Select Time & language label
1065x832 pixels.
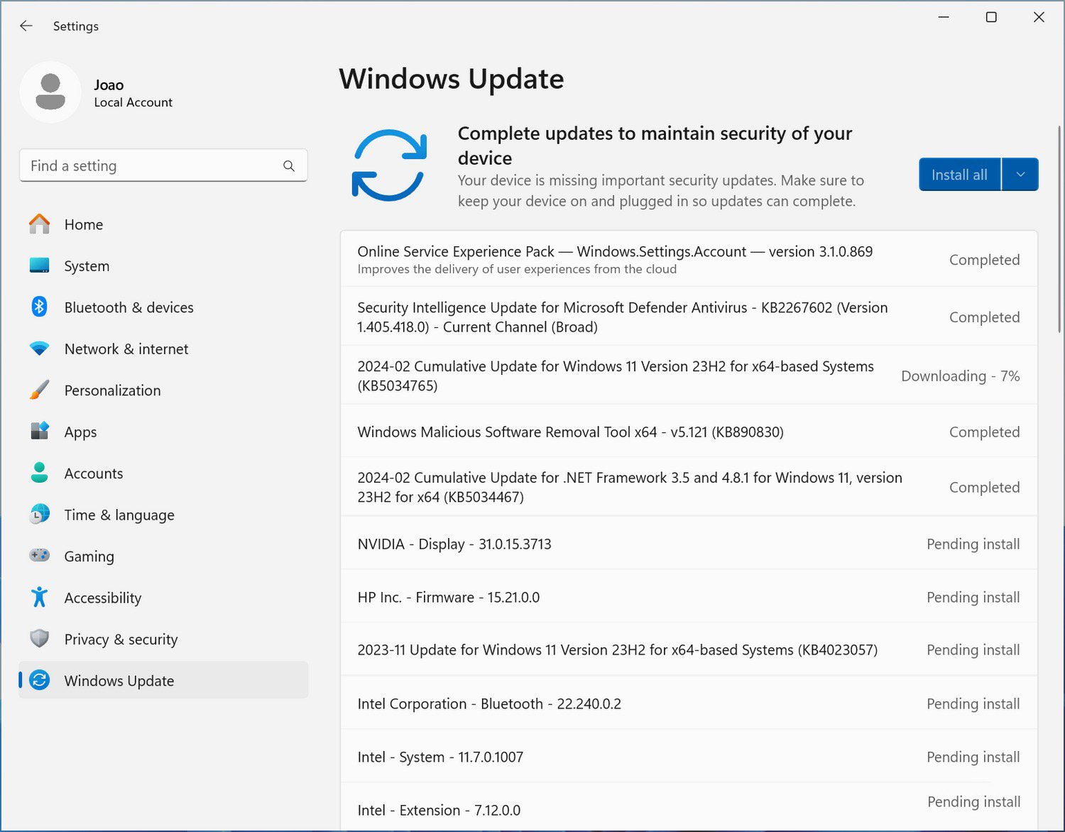point(119,515)
